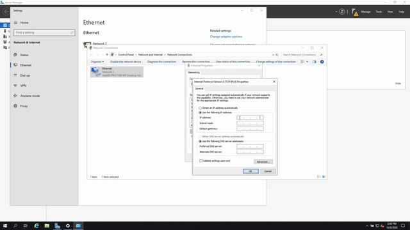This screenshot has height=230, width=410.
Task: Click 'Network and Internet' breadcrumb segment
Action: (x=151, y=55)
